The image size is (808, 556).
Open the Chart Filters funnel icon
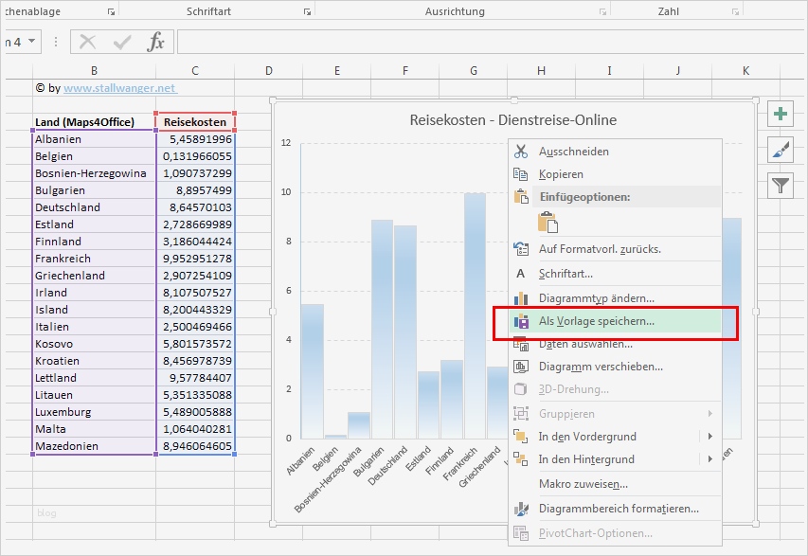[781, 185]
